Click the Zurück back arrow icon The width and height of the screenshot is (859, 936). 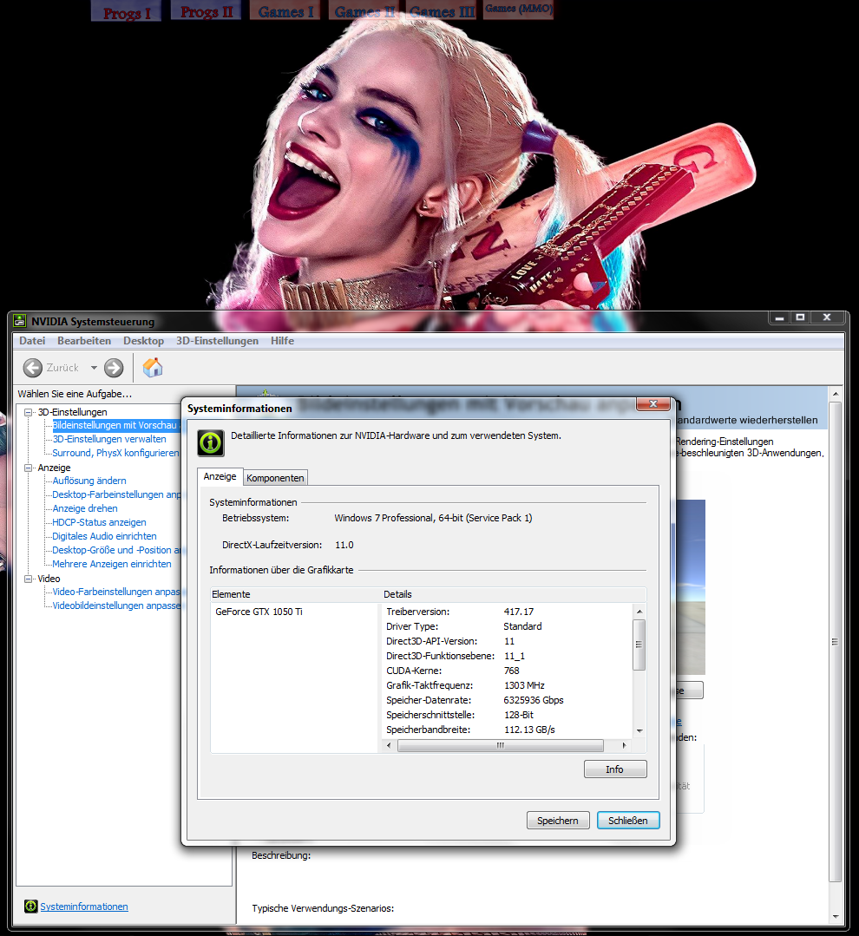click(32, 368)
